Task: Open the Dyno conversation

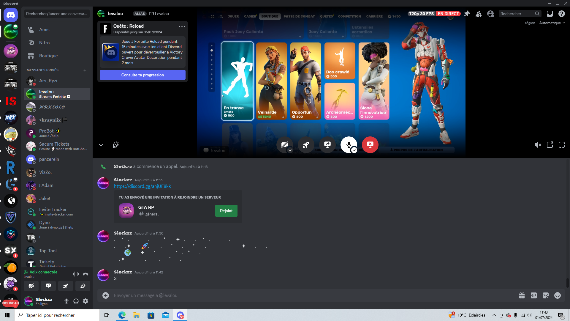Action: point(57,225)
